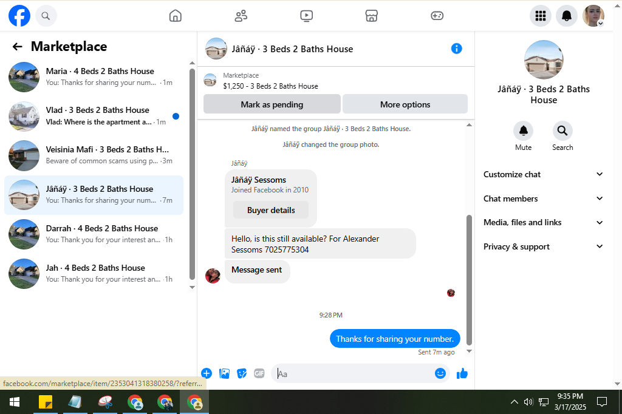The image size is (622, 414).
Task: Open the Gaming controller icon
Action: pyautogui.click(x=437, y=16)
